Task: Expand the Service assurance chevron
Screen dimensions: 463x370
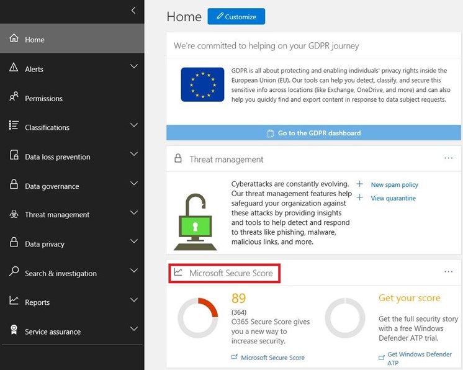Action: click(x=134, y=328)
